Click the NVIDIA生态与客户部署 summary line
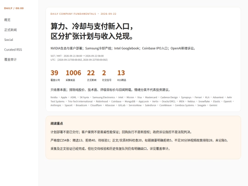The image size is (248, 186). click(123, 48)
